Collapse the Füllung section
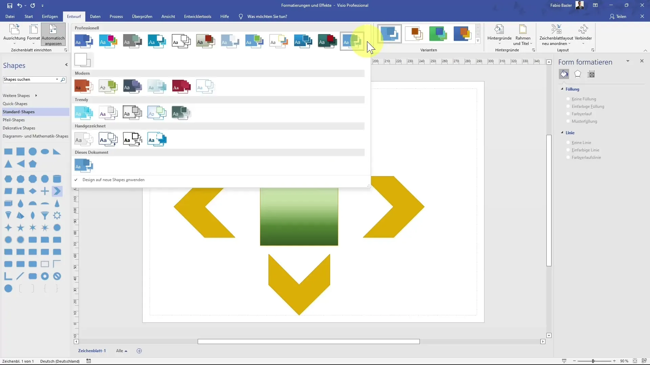This screenshot has height=365, width=650. pos(562,89)
